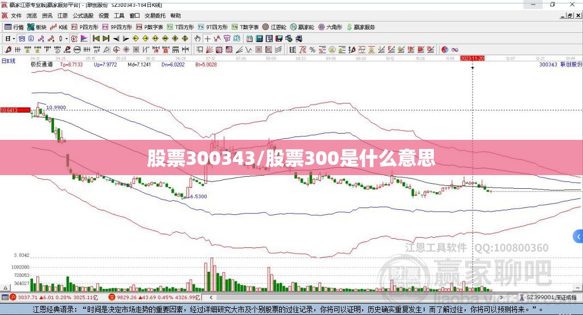The height and width of the screenshot is (315, 583).
Task: Click the SZ399001 深证成指 status entry
Action: [x=548, y=297]
